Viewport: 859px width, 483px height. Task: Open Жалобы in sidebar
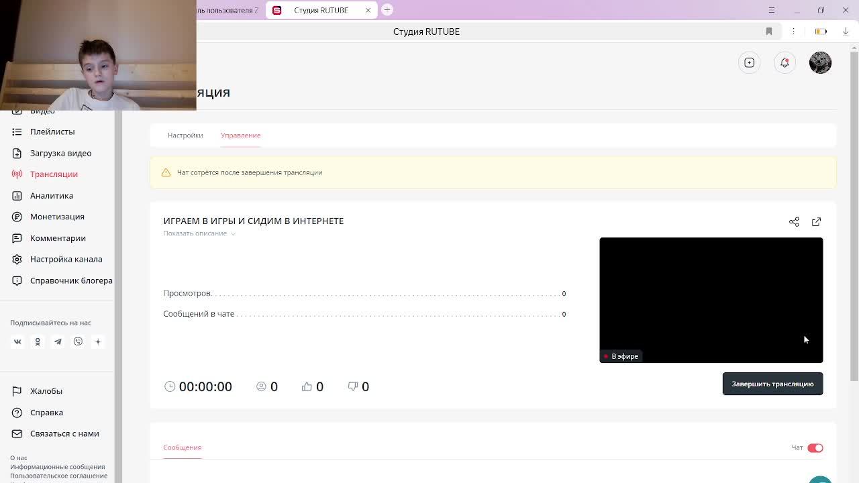46,391
